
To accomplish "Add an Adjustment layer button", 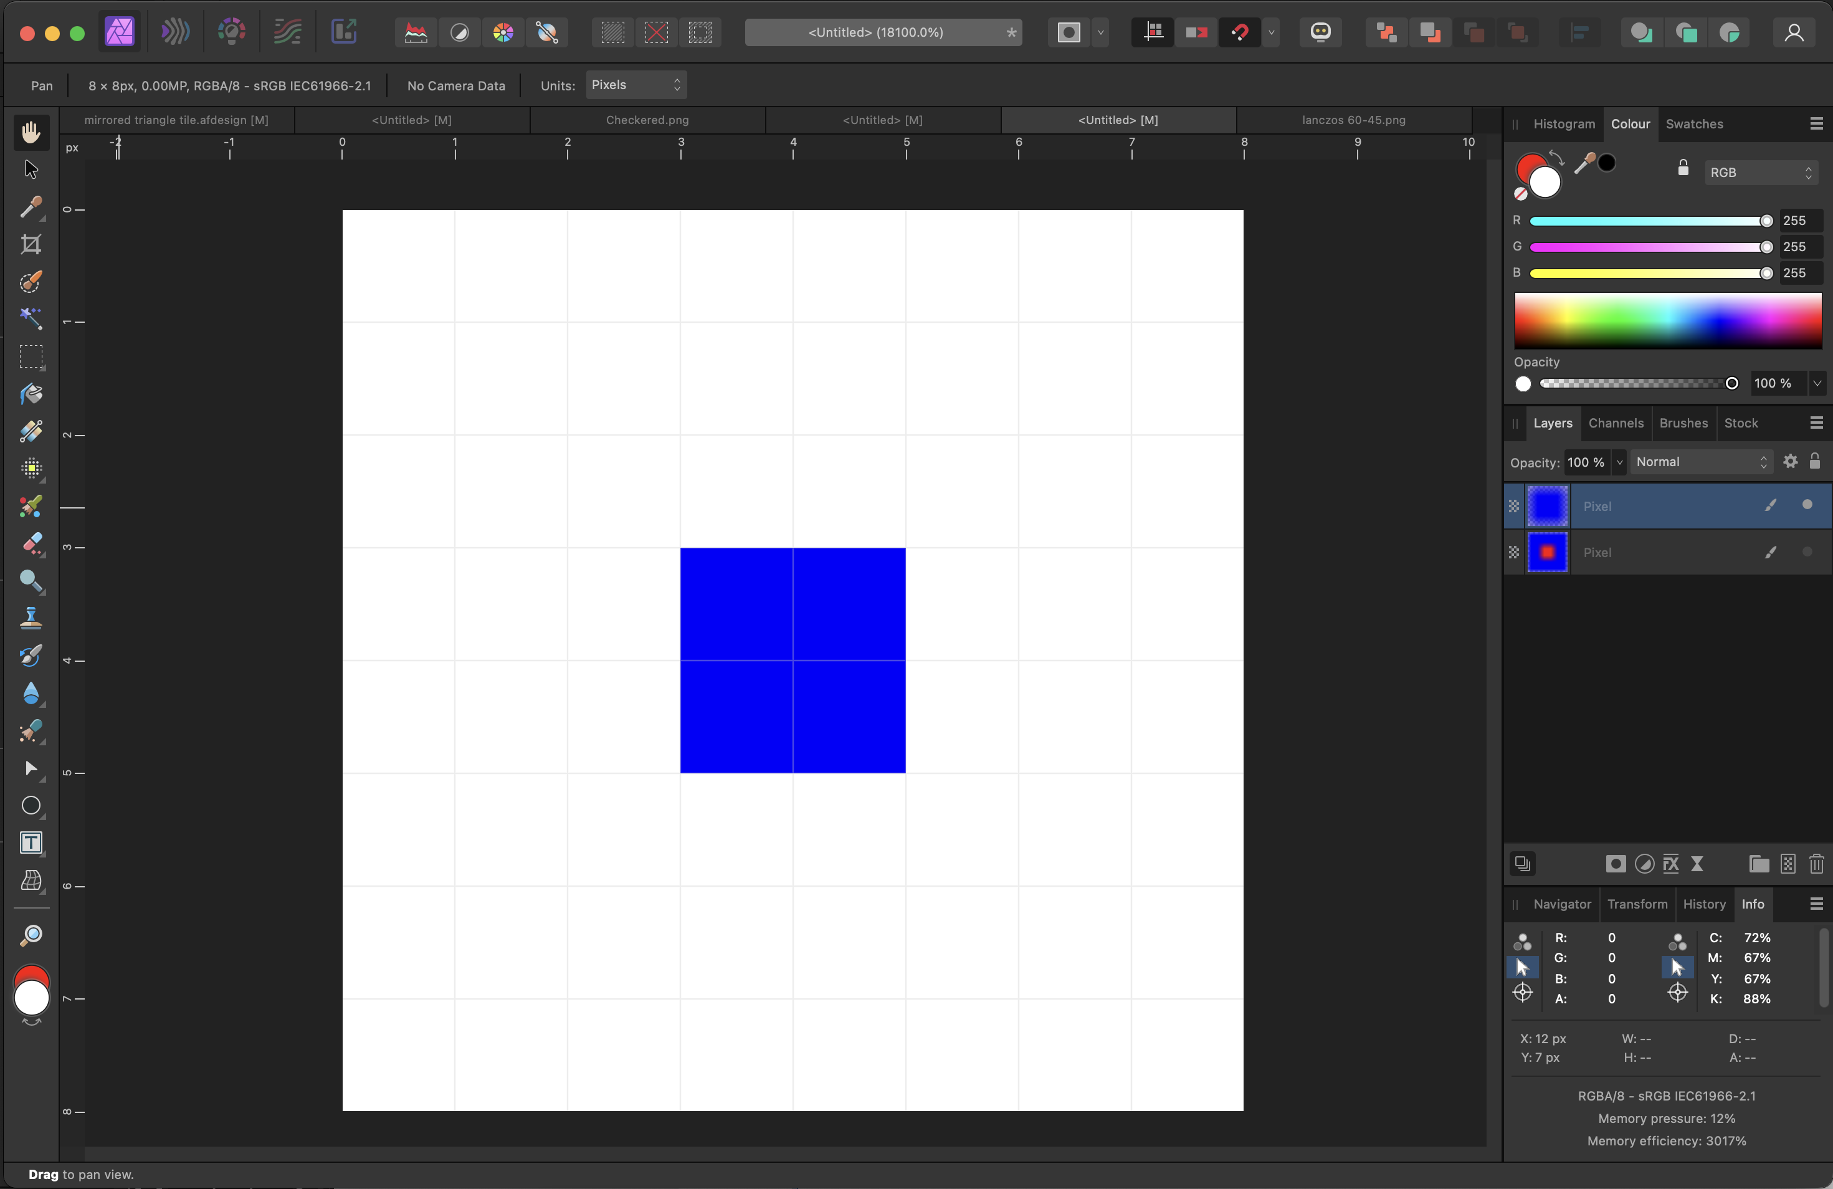I will (1644, 864).
